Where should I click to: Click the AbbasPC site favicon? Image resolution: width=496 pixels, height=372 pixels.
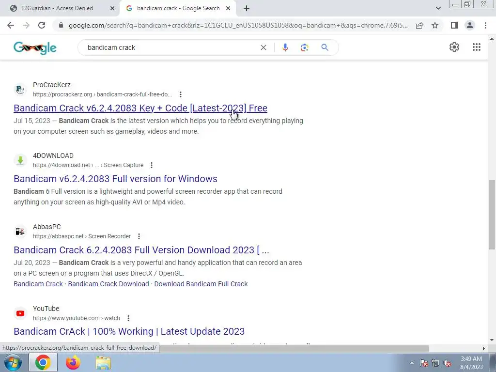[20, 232]
